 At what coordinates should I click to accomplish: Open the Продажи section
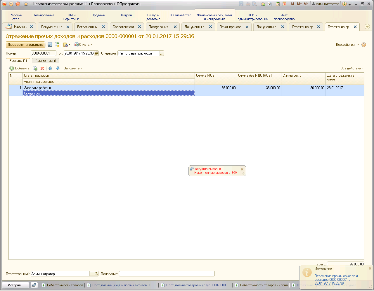[x=98, y=15]
